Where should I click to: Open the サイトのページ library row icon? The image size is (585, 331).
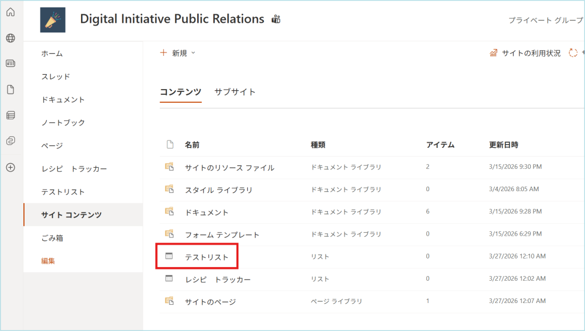click(169, 301)
